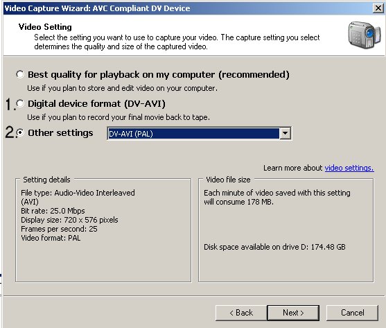Click the camcorder icon in the header
This screenshot has height=328, width=386.
tap(365, 35)
